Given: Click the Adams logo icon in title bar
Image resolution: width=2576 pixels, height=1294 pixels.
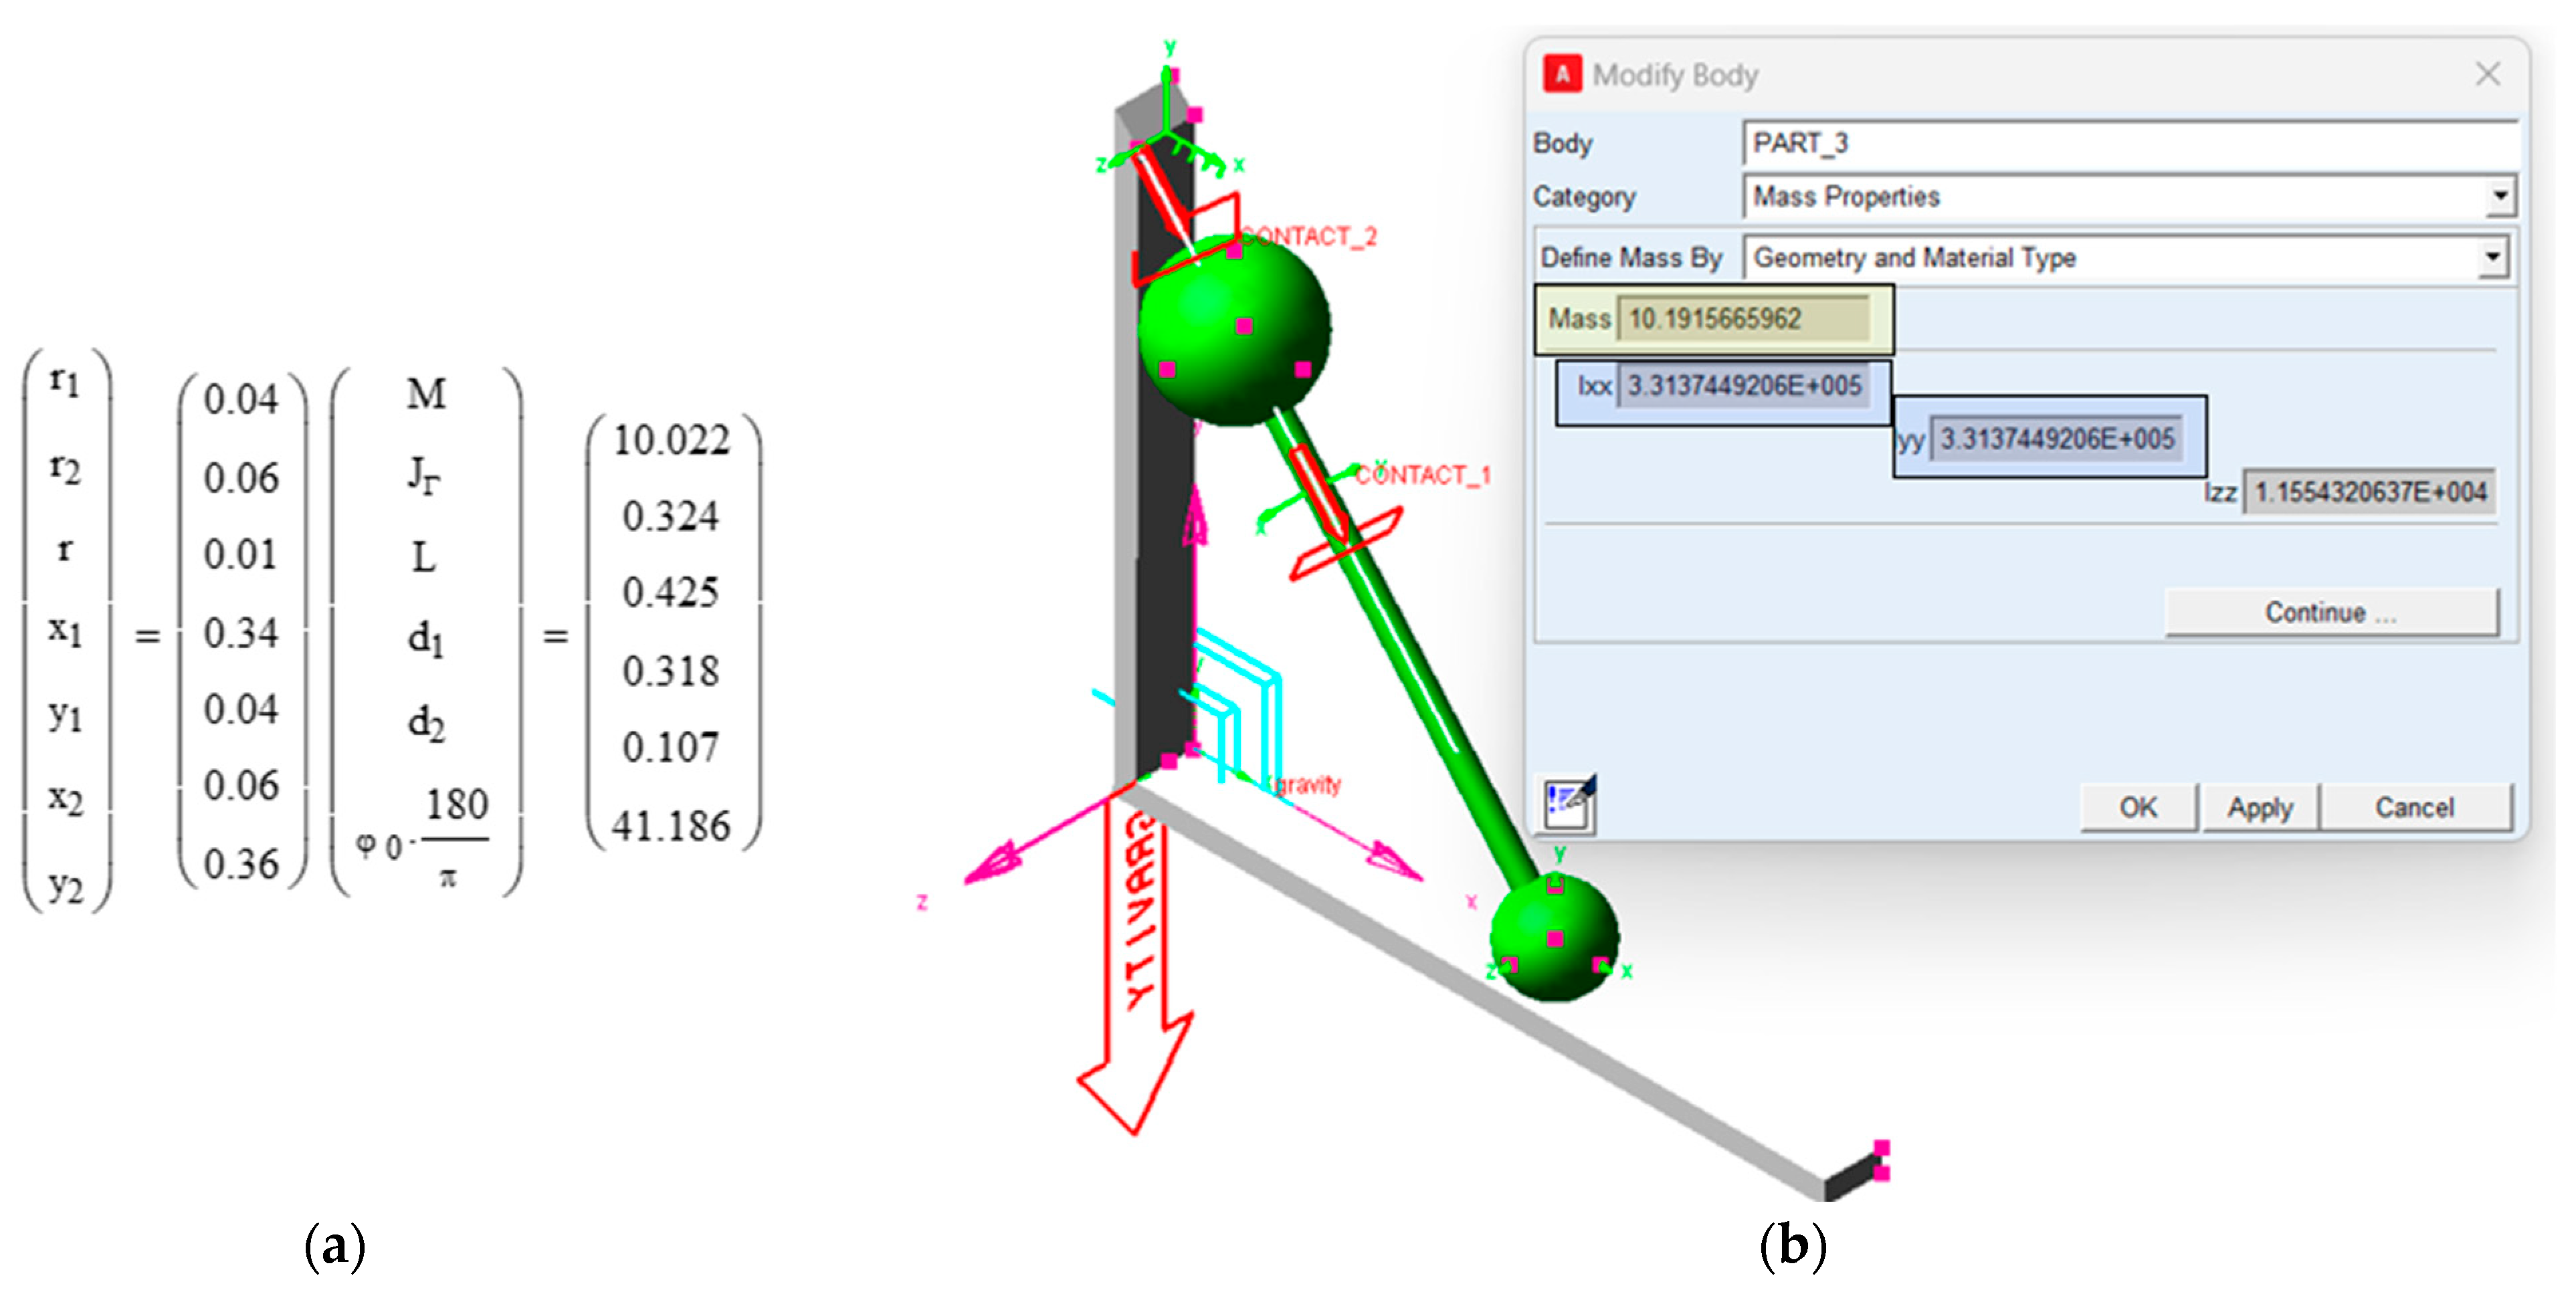Looking at the screenshot, I should coord(1562,74).
